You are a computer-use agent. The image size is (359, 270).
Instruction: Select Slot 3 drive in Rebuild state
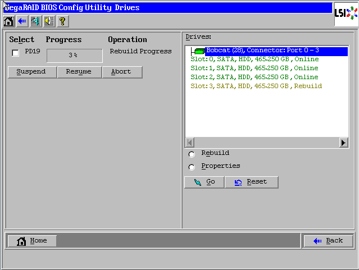(x=256, y=86)
